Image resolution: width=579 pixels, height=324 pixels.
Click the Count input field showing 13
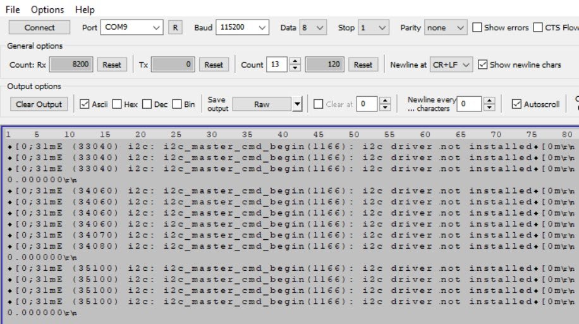276,65
